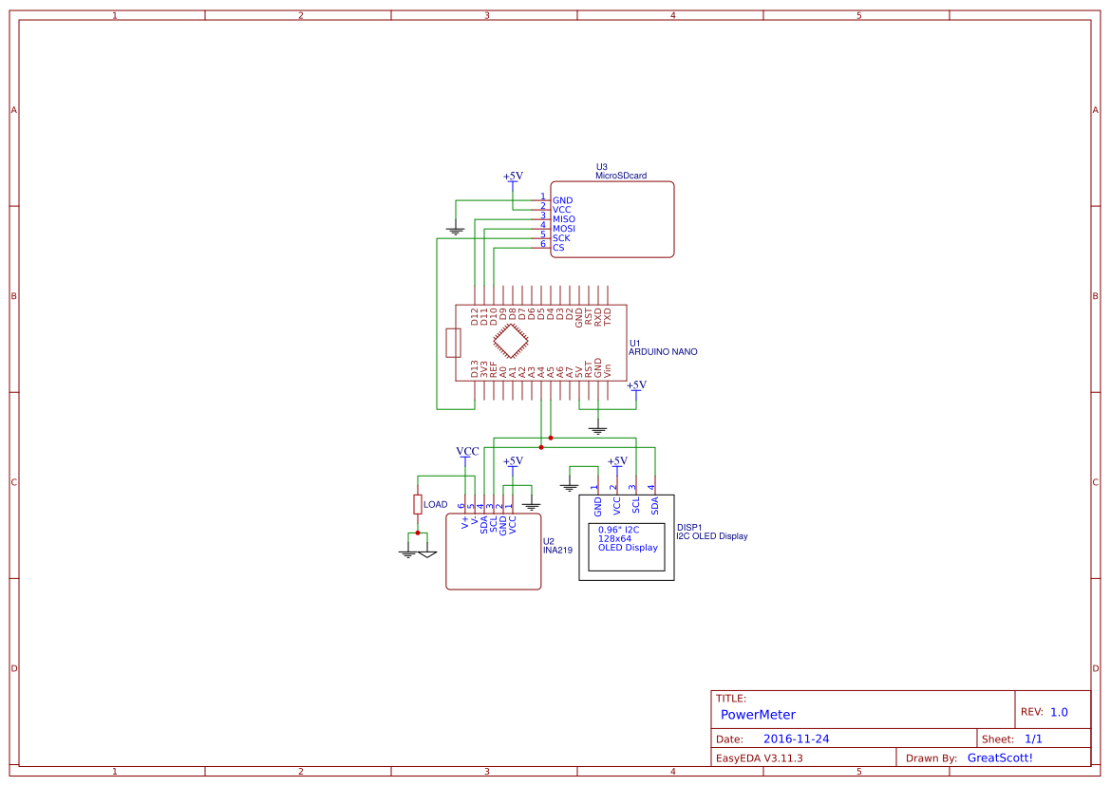Click the GreatScott! drawn-by name
The image size is (1110, 786).
pos(999,758)
